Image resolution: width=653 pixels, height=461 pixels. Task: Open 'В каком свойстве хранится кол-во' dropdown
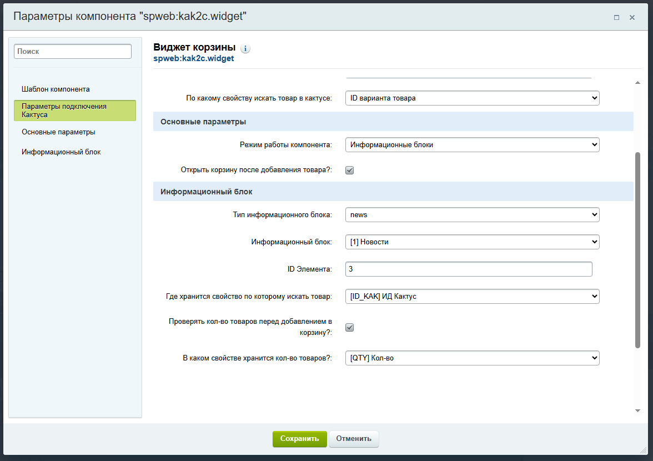[x=472, y=358]
